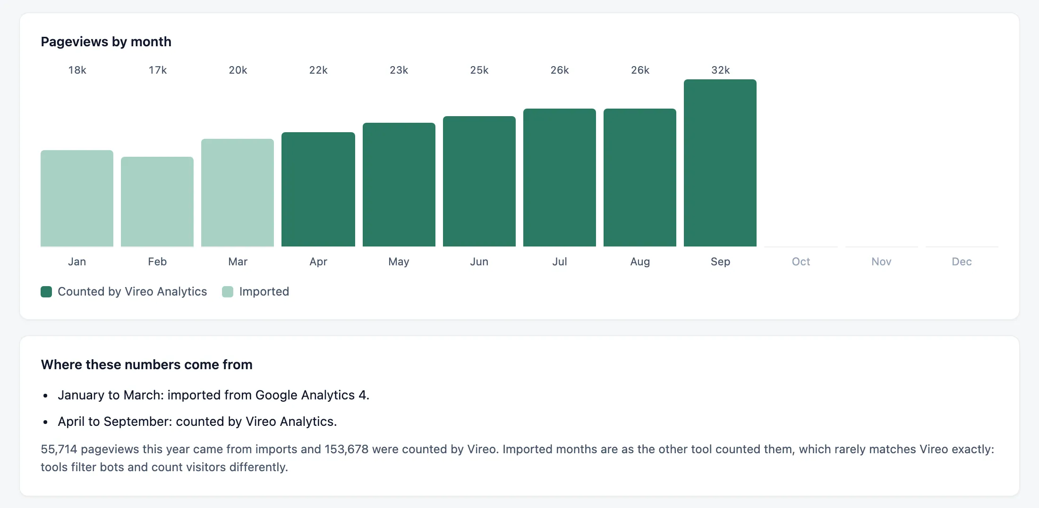Click the 'Aug' axis label

click(x=640, y=262)
